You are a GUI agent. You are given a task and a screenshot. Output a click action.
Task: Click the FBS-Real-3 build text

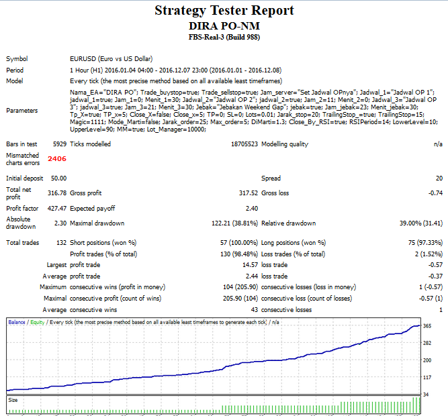point(224,38)
